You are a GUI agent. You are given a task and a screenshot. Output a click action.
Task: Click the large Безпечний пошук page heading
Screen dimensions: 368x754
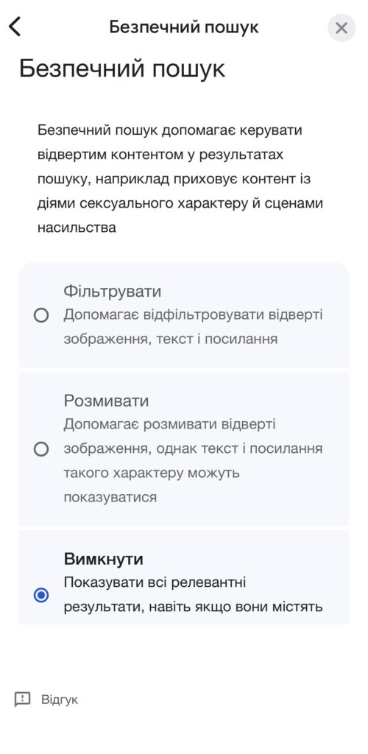122,68
